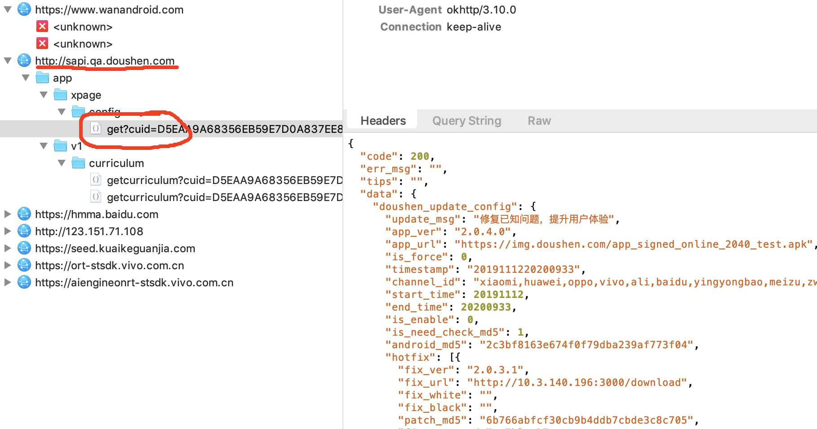This screenshot has height=429, width=817.
Task: Click the app_url apk link value
Action: (634, 244)
